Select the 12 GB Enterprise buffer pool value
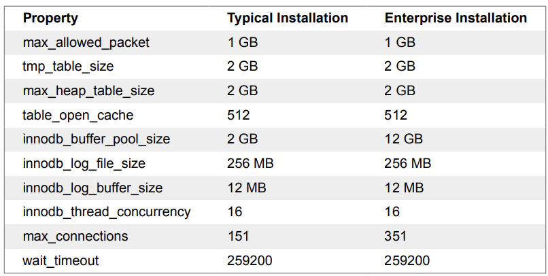 [x=403, y=139]
